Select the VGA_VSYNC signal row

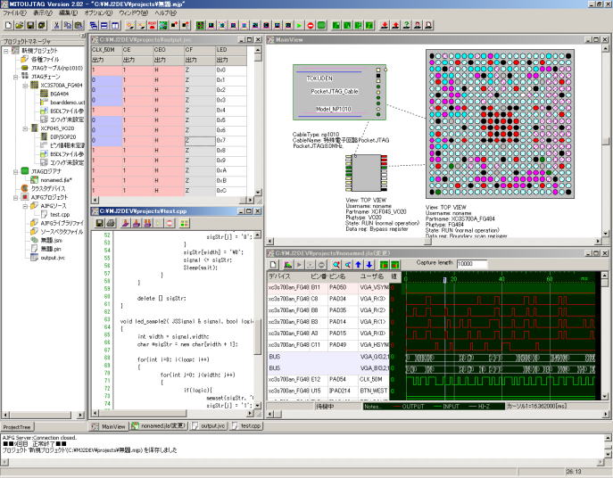click(x=328, y=287)
